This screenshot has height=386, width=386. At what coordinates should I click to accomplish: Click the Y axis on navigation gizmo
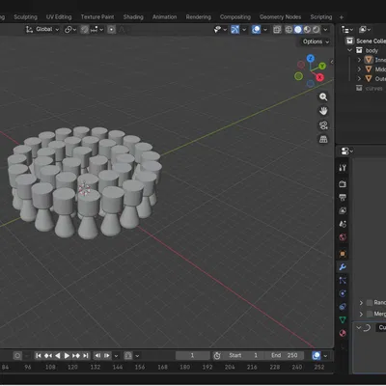point(322,66)
